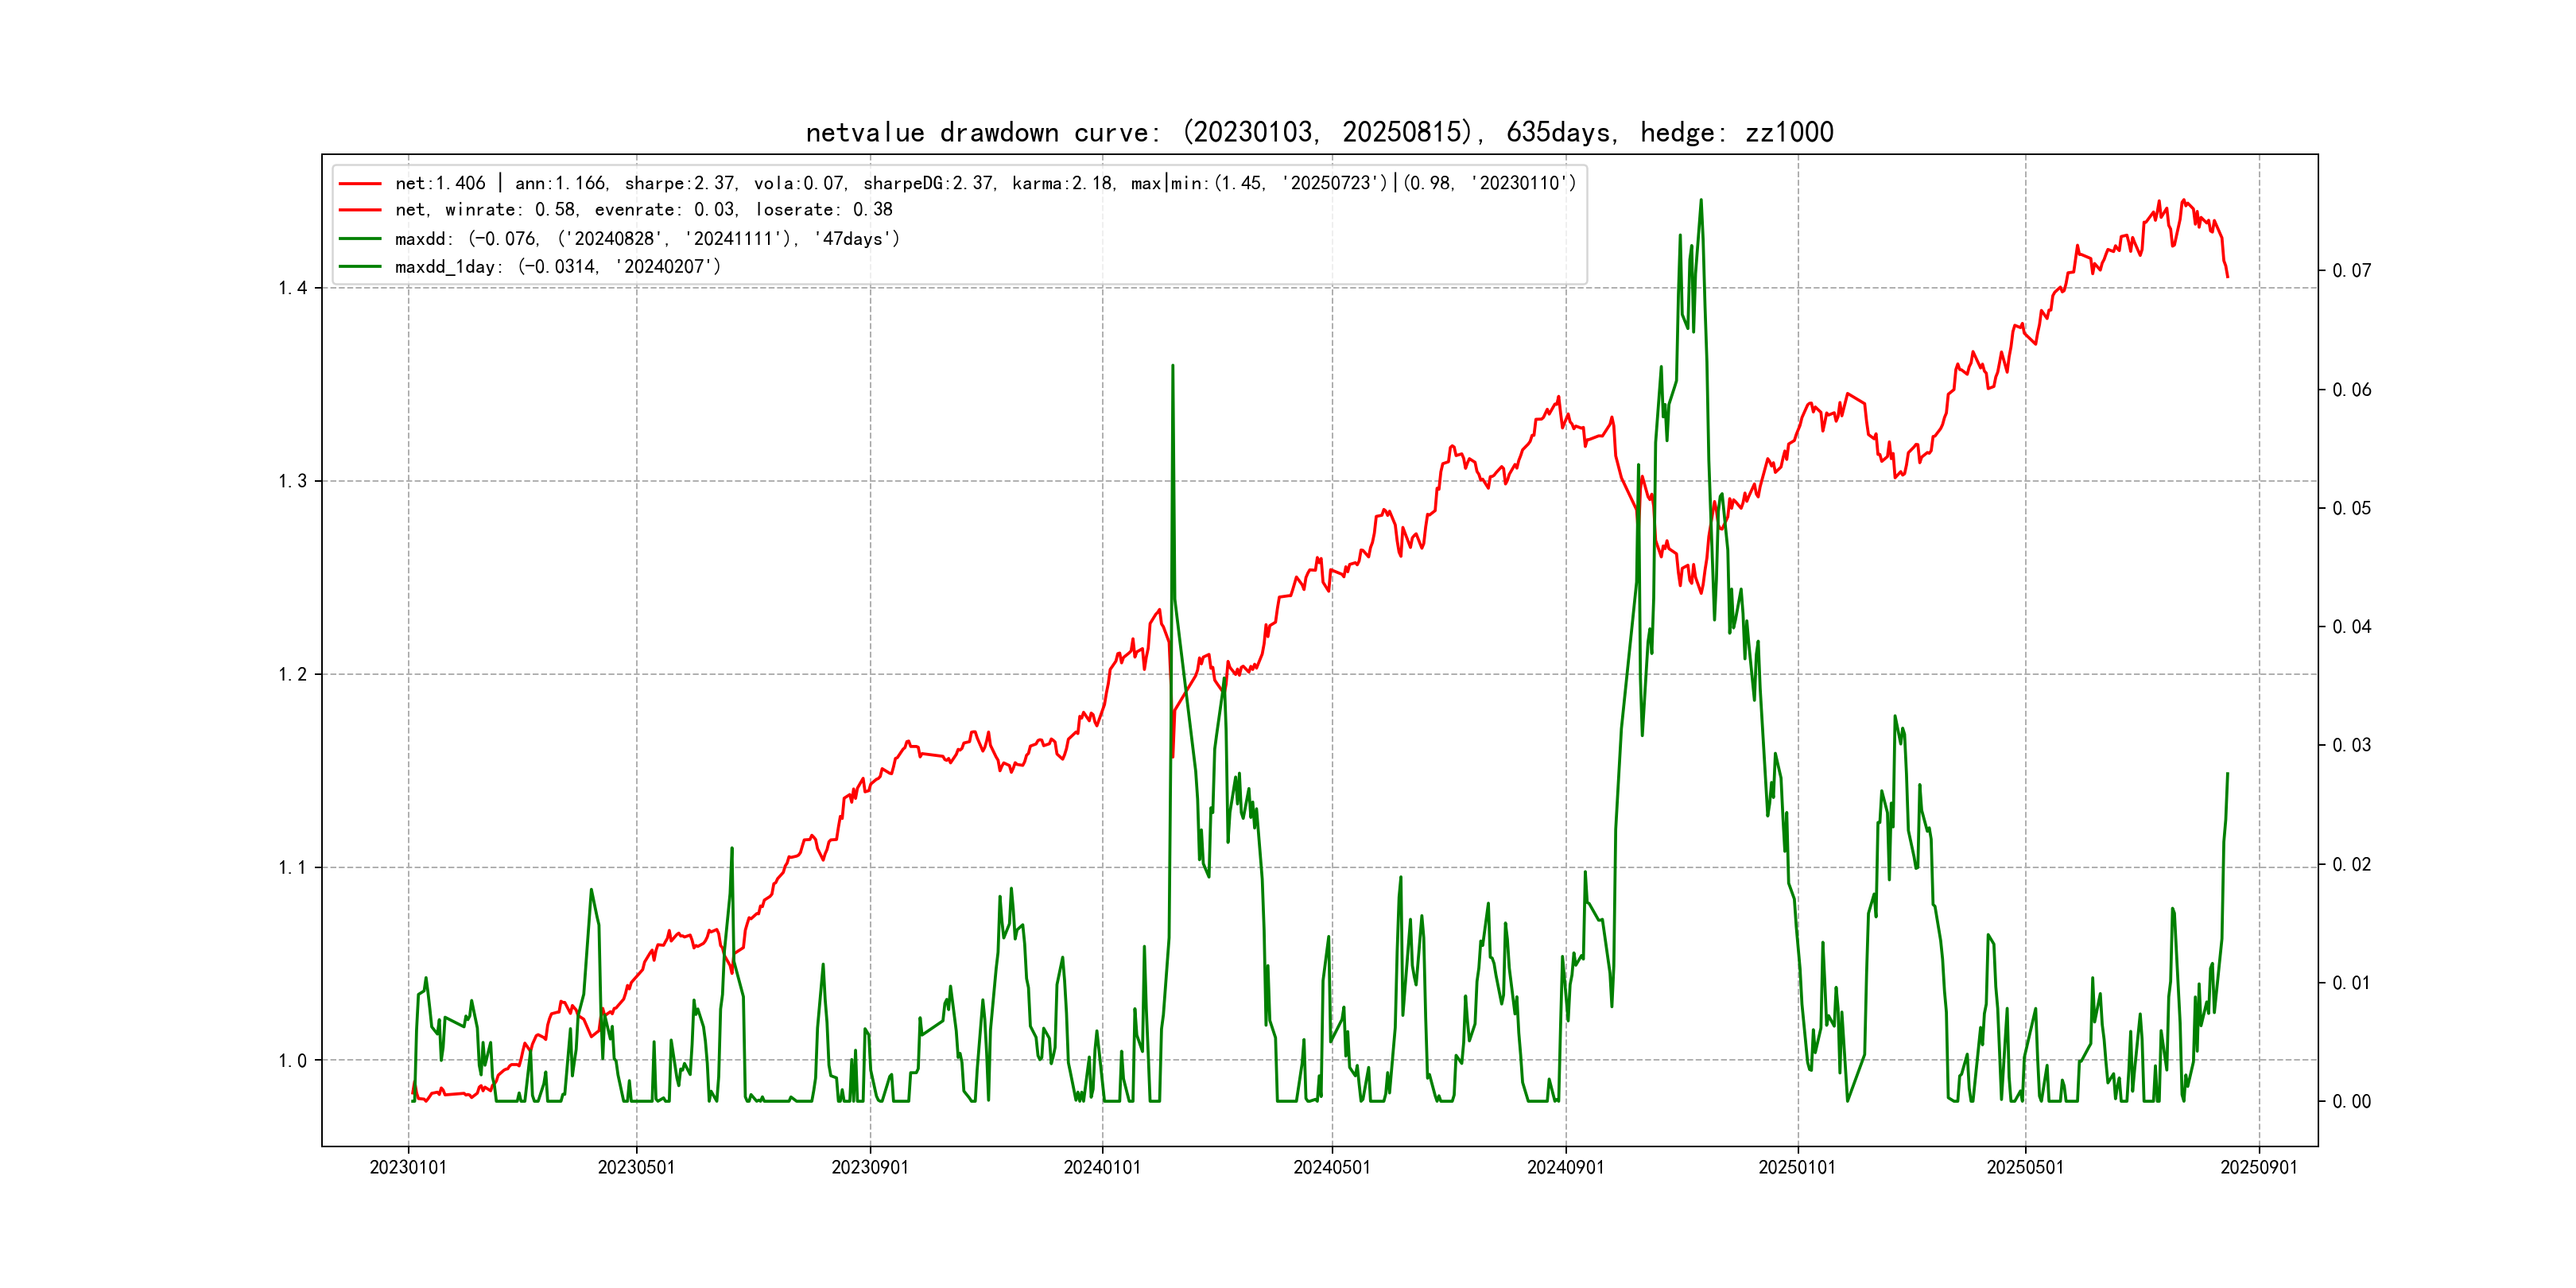The image size is (2576, 1288).
Task: Click the chart title text
Action: point(1319,132)
